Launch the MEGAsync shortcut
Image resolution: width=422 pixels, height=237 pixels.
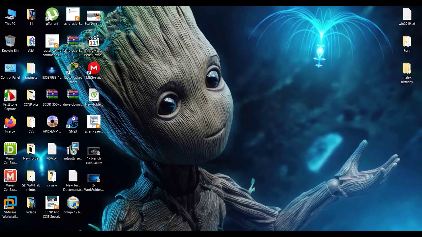(x=94, y=68)
